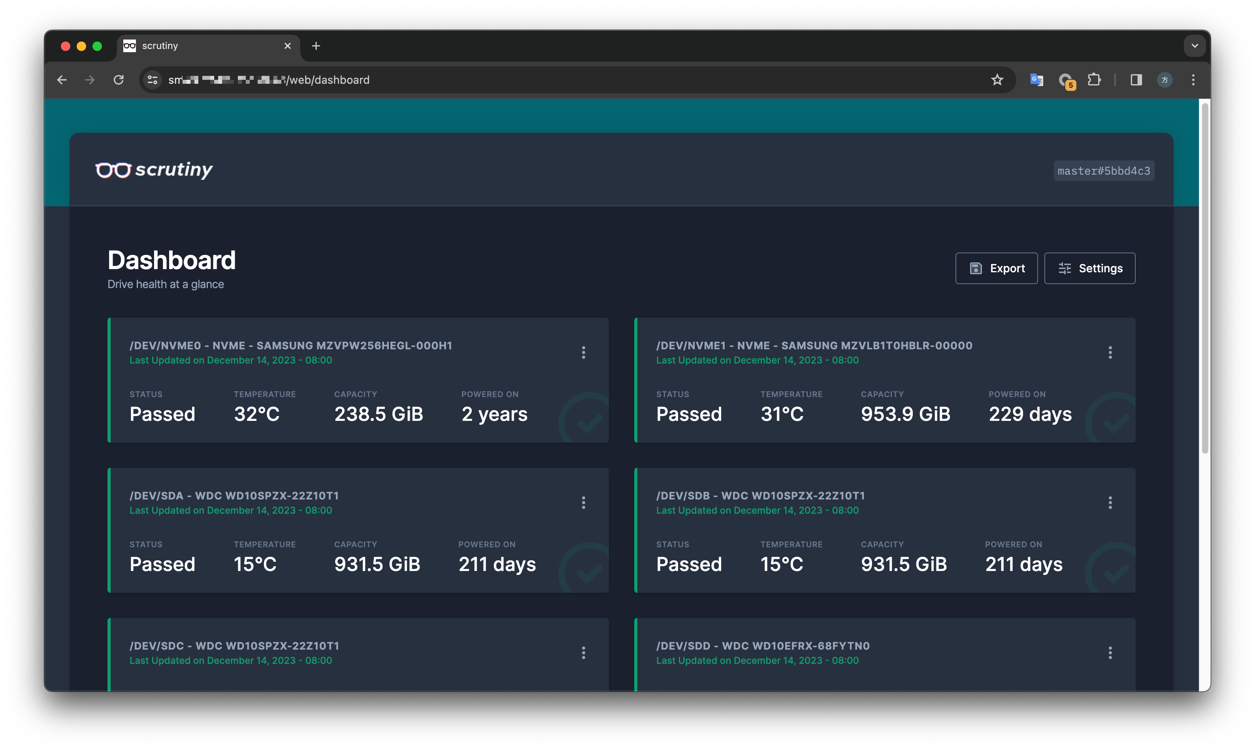The height and width of the screenshot is (750, 1255).
Task: Open the /DEV/SDC WDC WD10SPZX drive title
Action: tap(234, 646)
